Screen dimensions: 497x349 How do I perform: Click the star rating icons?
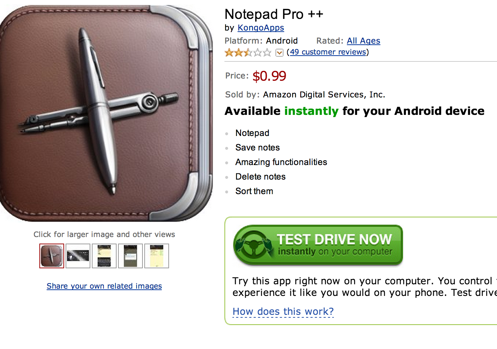pyautogui.click(x=248, y=53)
